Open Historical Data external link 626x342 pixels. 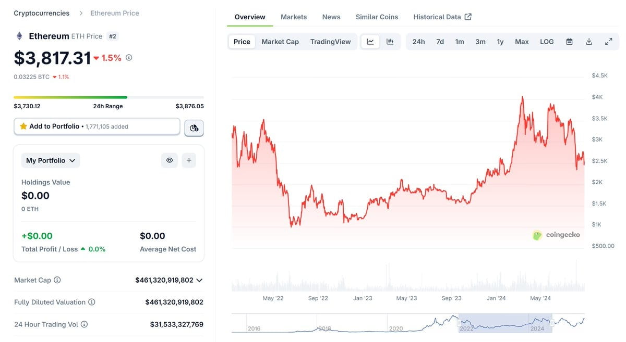pos(437,16)
